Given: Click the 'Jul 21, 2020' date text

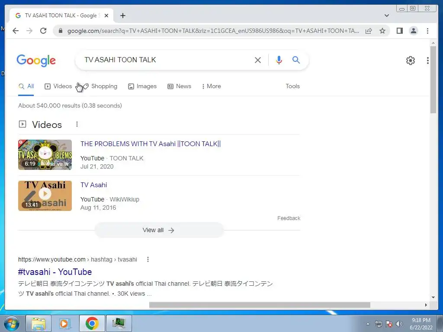Looking at the screenshot, I should (97, 166).
